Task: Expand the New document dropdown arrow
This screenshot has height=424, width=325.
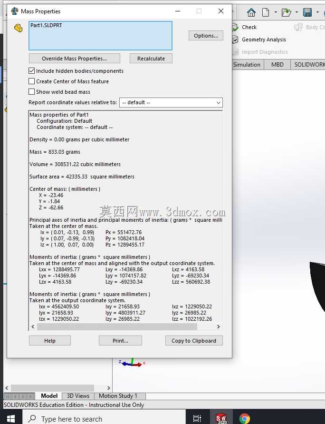Action: [x=276, y=12]
